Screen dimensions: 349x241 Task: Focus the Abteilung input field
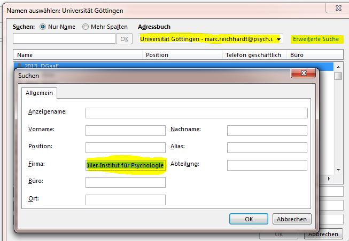(267, 165)
